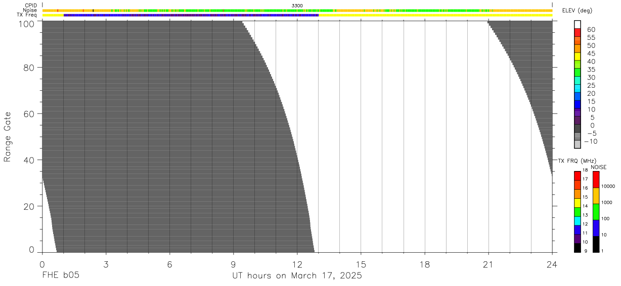The image size is (621, 286).
Task: Click the ELEV scale label '45'
Action: tap(591, 53)
